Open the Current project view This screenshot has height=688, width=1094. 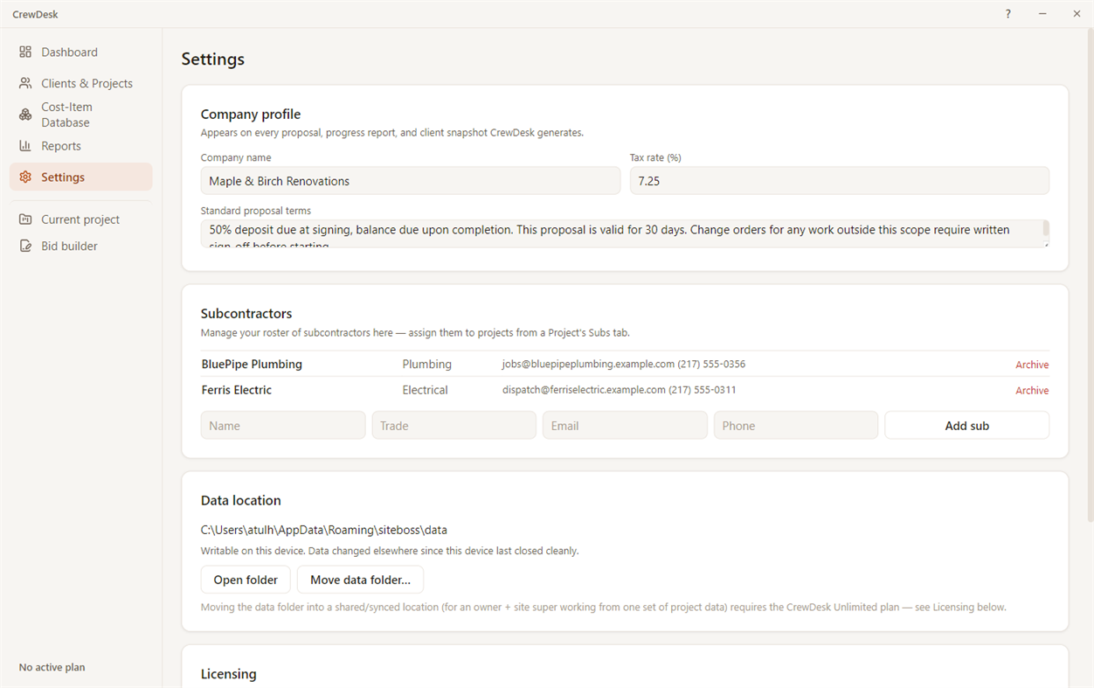80,219
